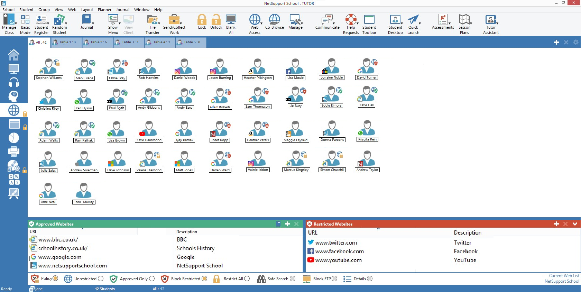Collapse the Restricted Websites panel chevron
Image resolution: width=581 pixels, height=292 pixels.
tap(575, 224)
